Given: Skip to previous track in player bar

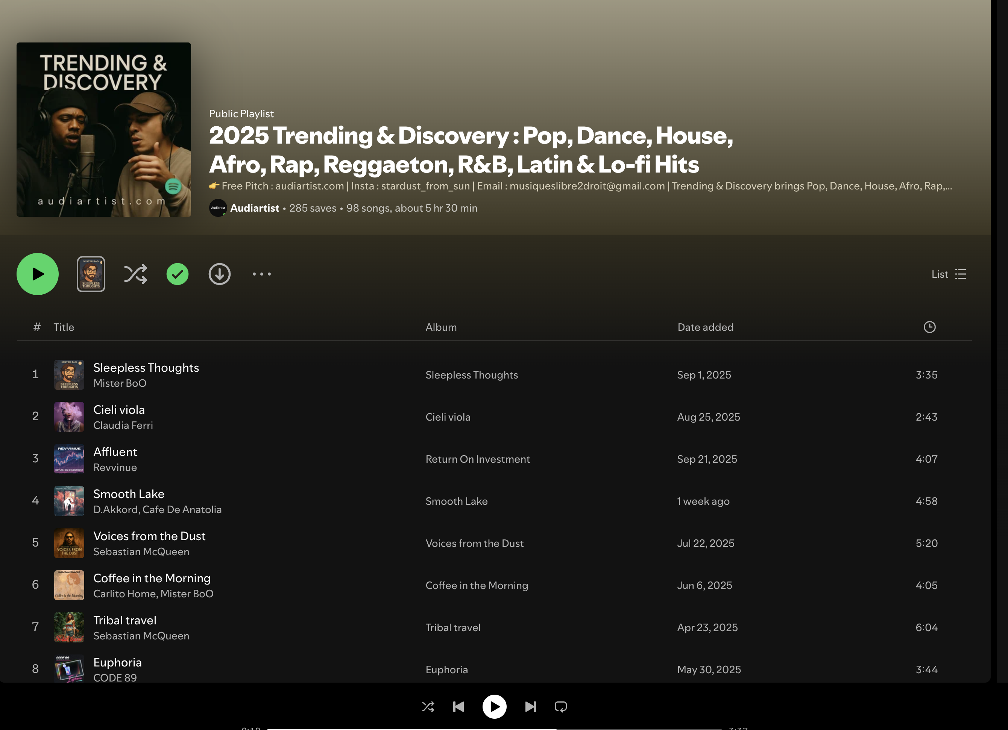Looking at the screenshot, I should point(458,706).
